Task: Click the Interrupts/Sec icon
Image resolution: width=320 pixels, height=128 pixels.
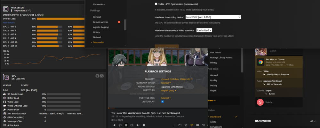Action: point(4,121)
